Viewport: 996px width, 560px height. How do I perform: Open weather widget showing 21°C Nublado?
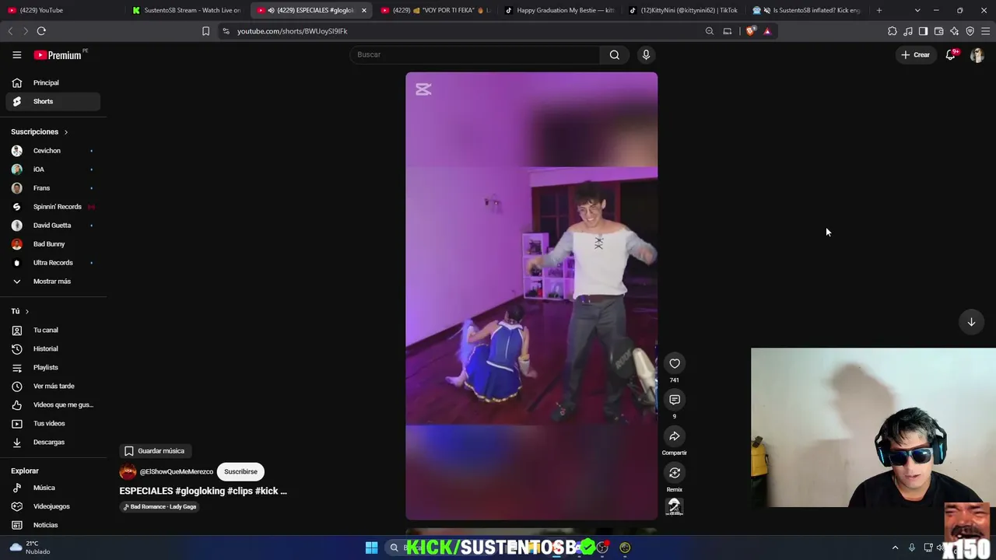pyautogui.click(x=30, y=548)
